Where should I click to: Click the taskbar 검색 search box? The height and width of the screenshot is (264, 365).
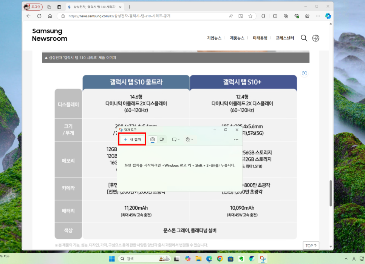pos(144,259)
